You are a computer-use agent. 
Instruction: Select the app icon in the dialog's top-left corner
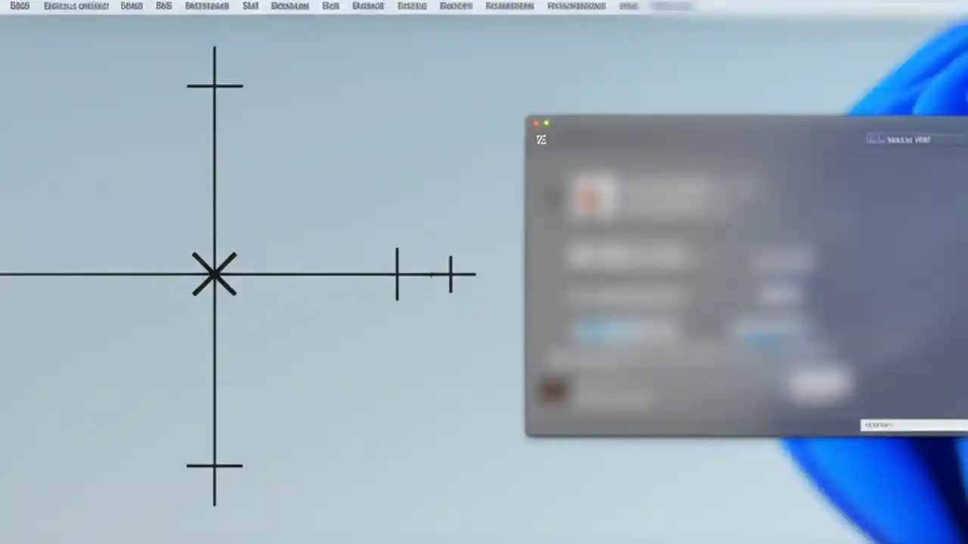pos(541,139)
